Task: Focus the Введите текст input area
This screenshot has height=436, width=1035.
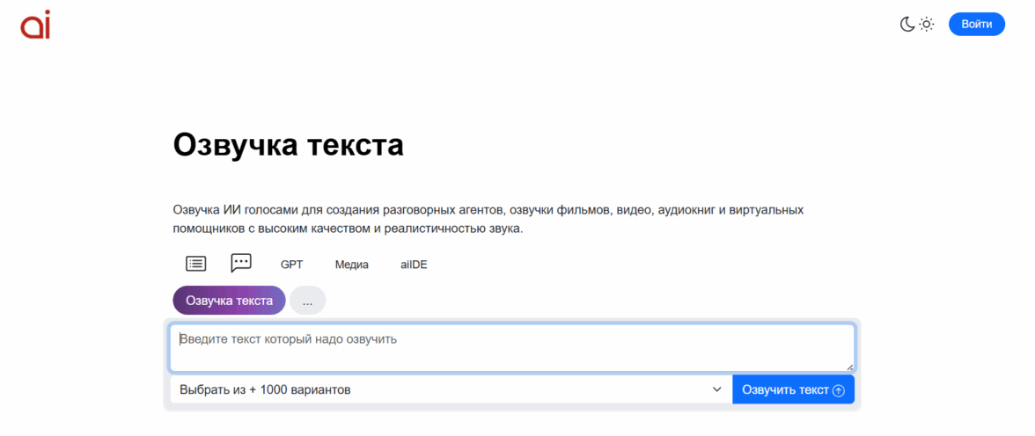Action: click(x=511, y=352)
